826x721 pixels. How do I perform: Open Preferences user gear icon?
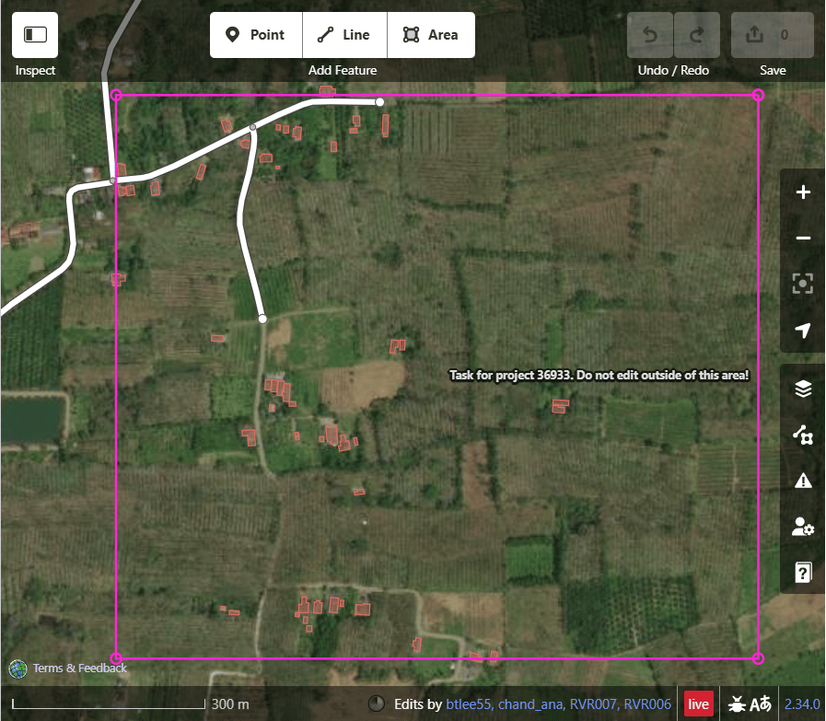click(x=803, y=526)
